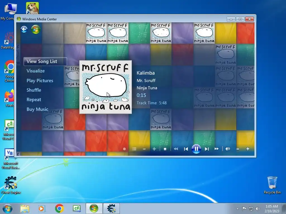Open Microsoft Visual Basic desktop shortcut
Image resolution: width=286 pixels, height=214 pixels.
click(x=10, y=159)
